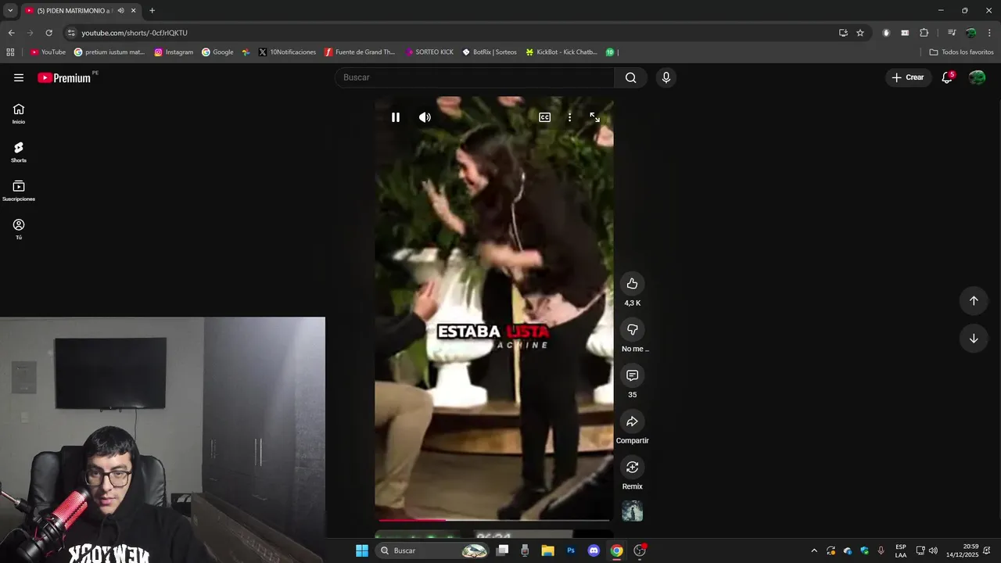Image resolution: width=1001 pixels, height=563 pixels.
Task: Open the 10Notificaciones X bookmark
Action: click(x=287, y=52)
